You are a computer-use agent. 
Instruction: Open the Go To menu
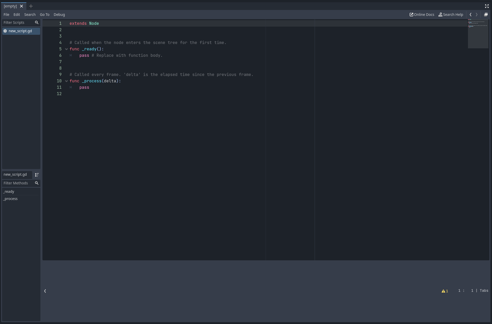(44, 15)
